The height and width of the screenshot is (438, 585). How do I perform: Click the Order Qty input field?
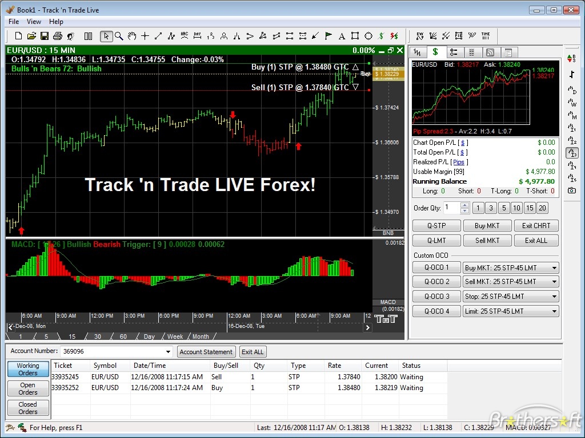click(451, 208)
